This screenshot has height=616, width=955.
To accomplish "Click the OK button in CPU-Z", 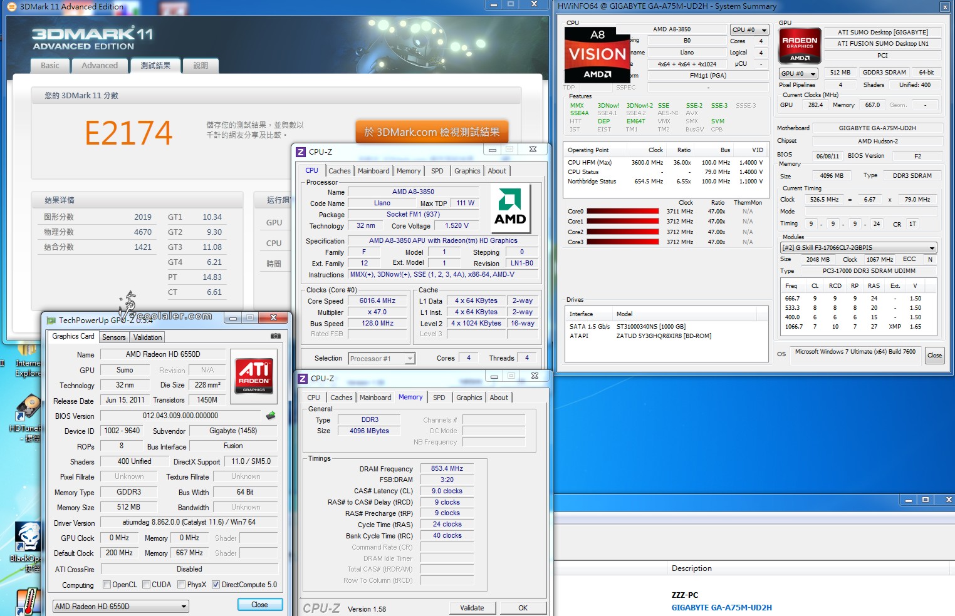I will 523,608.
